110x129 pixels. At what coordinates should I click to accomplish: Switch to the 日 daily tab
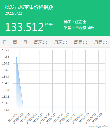click(5, 42)
